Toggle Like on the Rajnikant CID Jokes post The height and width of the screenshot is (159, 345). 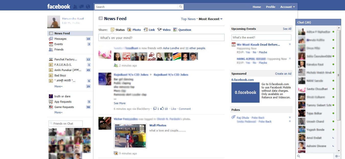174,109
